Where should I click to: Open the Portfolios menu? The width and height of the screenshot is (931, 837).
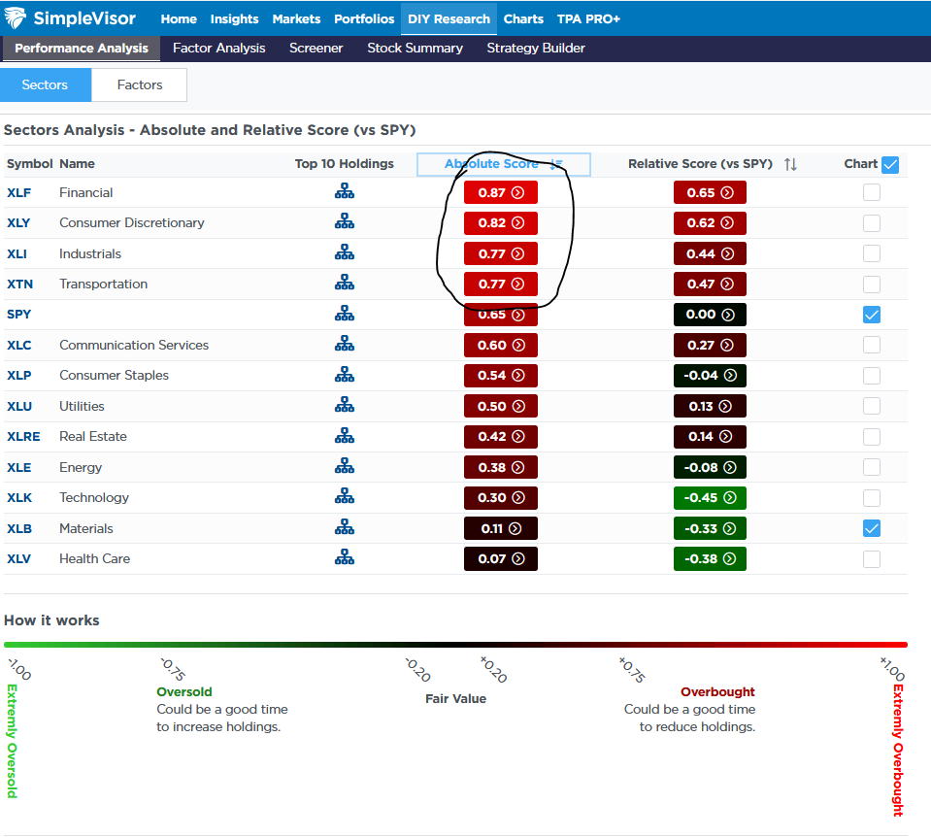click(364, 19)
